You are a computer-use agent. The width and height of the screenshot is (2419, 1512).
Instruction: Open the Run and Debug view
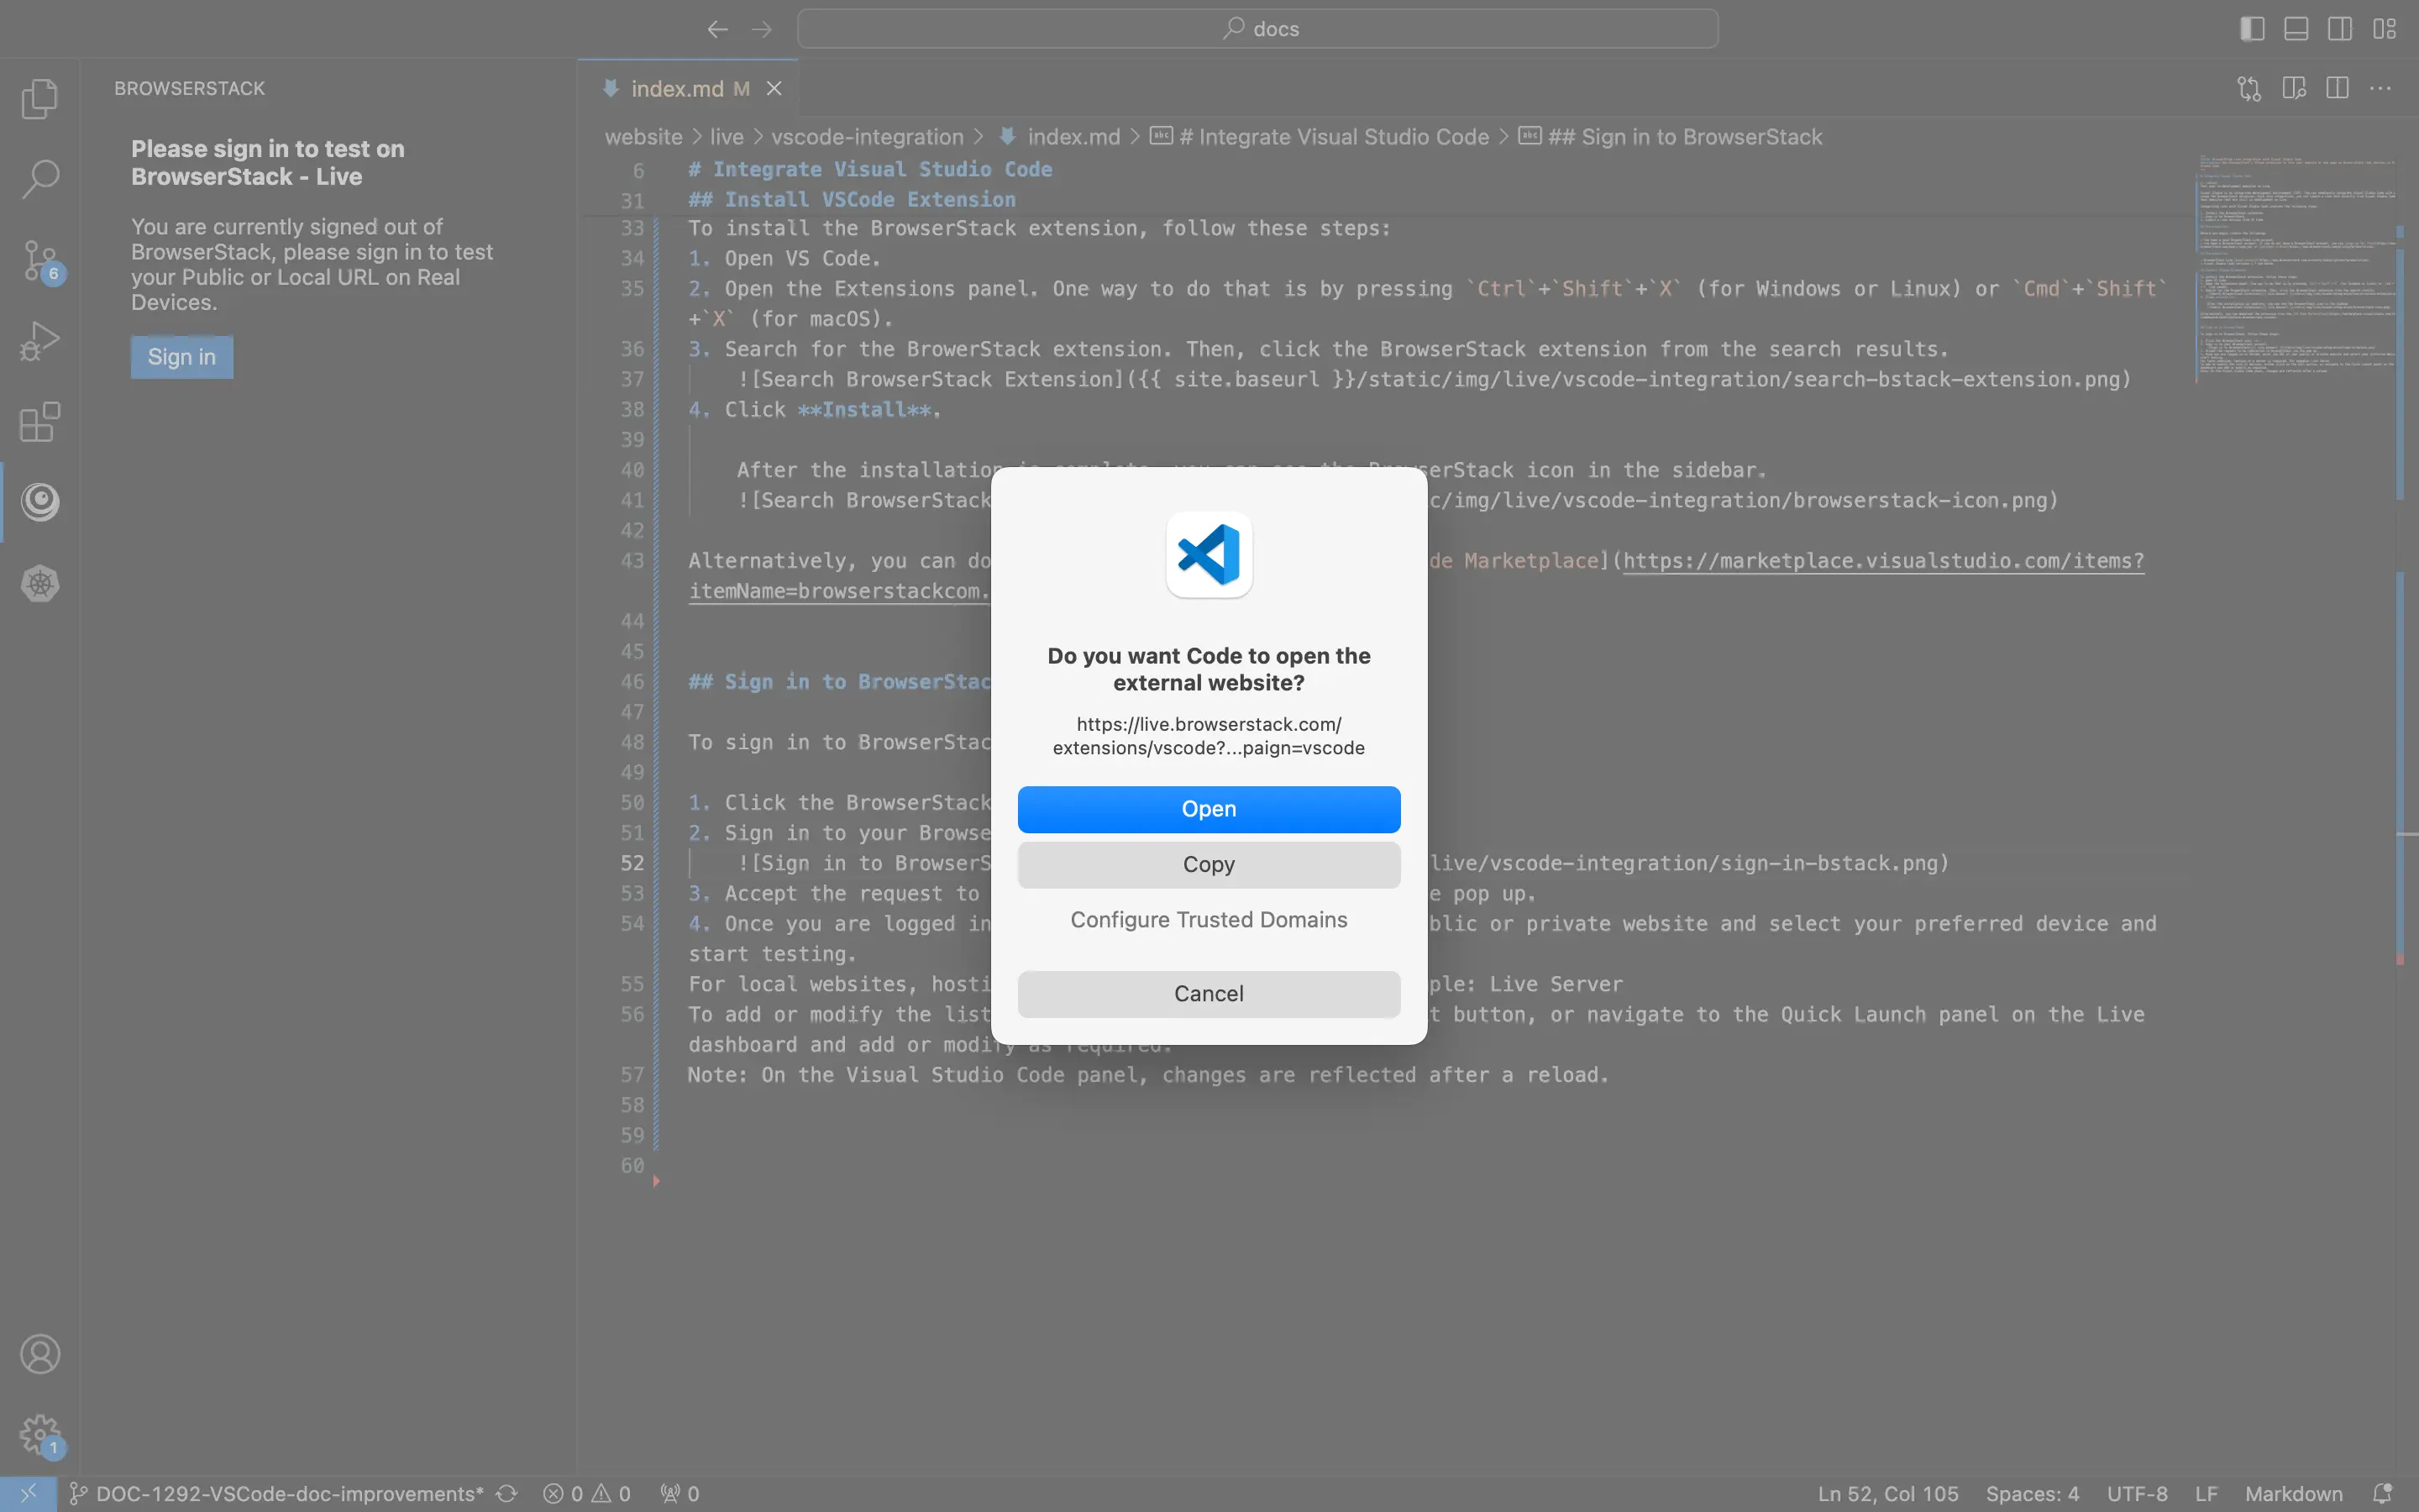pos(40,341)
